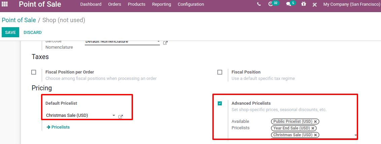Enable the default Fiscal Position checkbox

pyautogui.click(x=220, y=72)
